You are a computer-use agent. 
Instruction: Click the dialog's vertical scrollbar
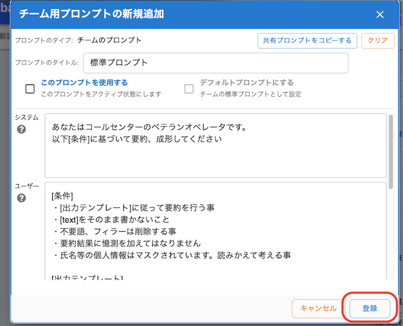point(391,150)
